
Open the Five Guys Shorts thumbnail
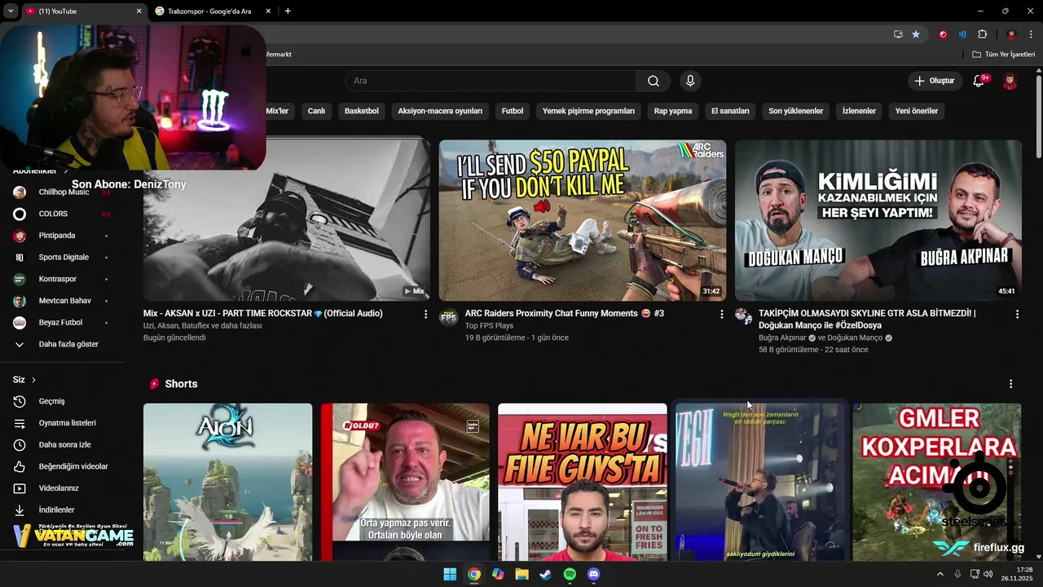(583, 482)
